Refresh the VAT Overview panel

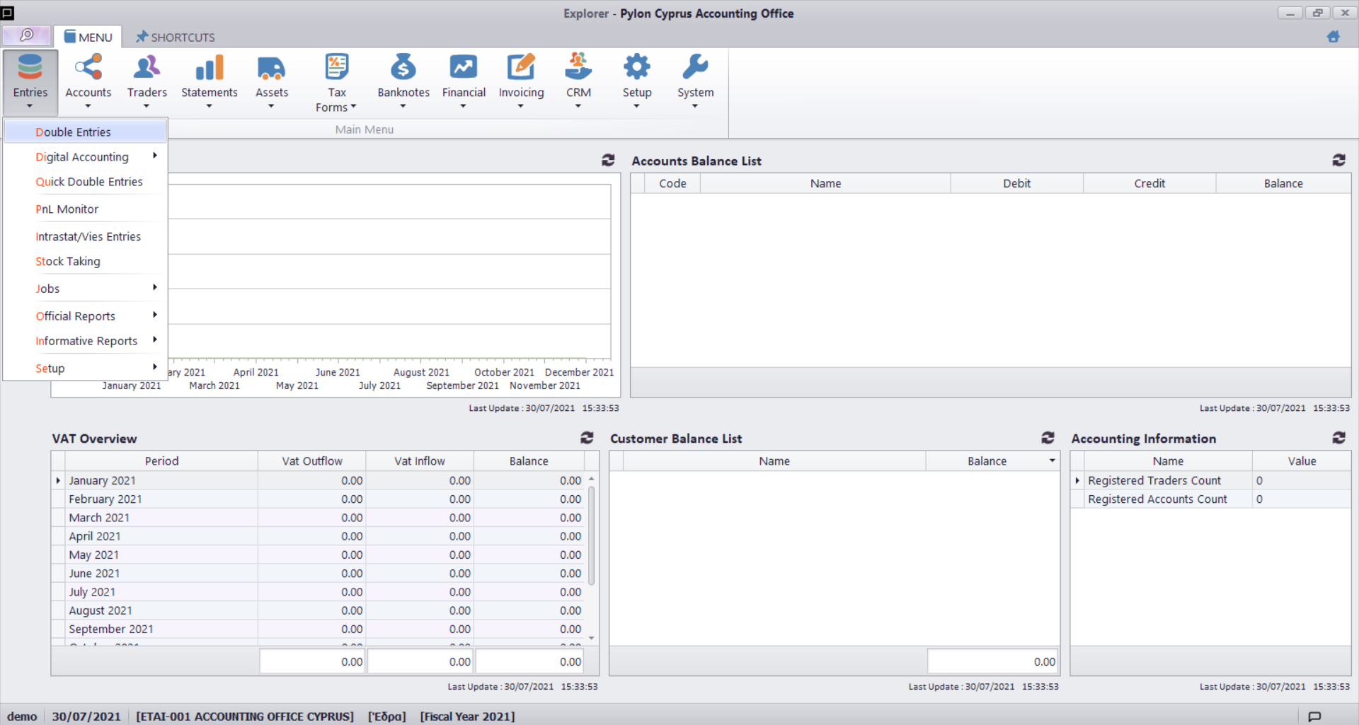point(587,438)
